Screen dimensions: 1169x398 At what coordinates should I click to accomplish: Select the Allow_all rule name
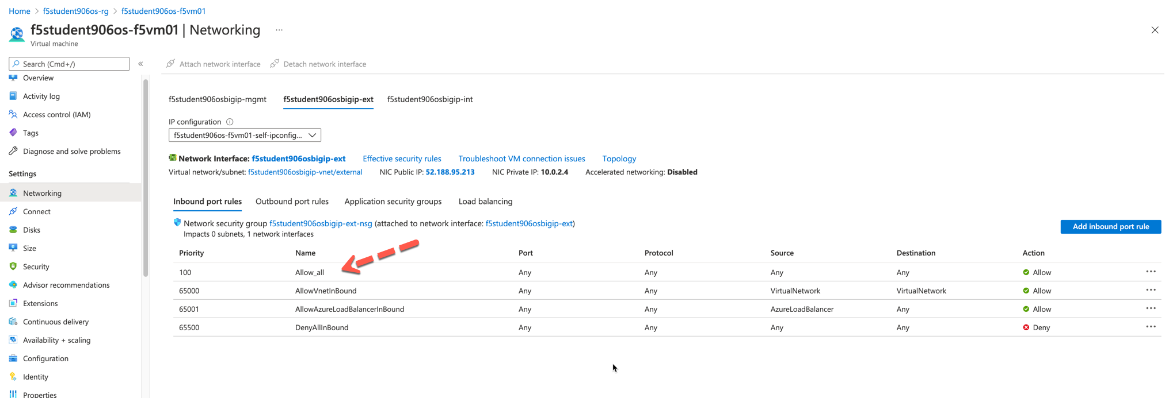click(310, 272)
